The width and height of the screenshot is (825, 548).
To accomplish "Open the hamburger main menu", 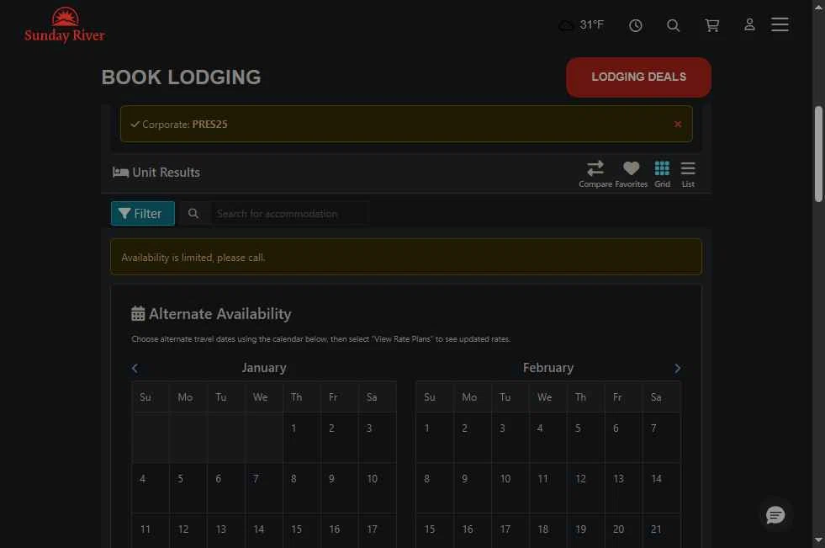I will 780,24.
